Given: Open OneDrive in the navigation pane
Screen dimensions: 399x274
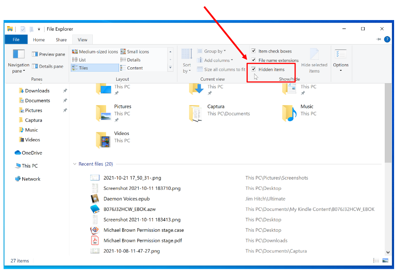Looking at the screenshot, I should point(29,153).
